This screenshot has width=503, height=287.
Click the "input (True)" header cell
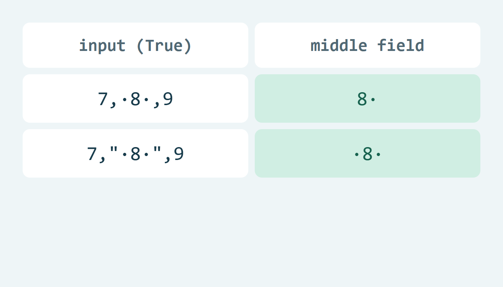[135, 45]
